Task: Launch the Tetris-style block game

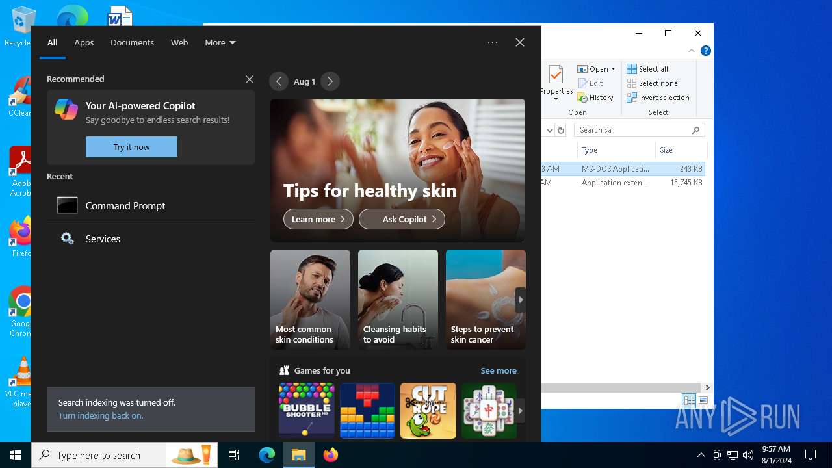Action: 367,410
